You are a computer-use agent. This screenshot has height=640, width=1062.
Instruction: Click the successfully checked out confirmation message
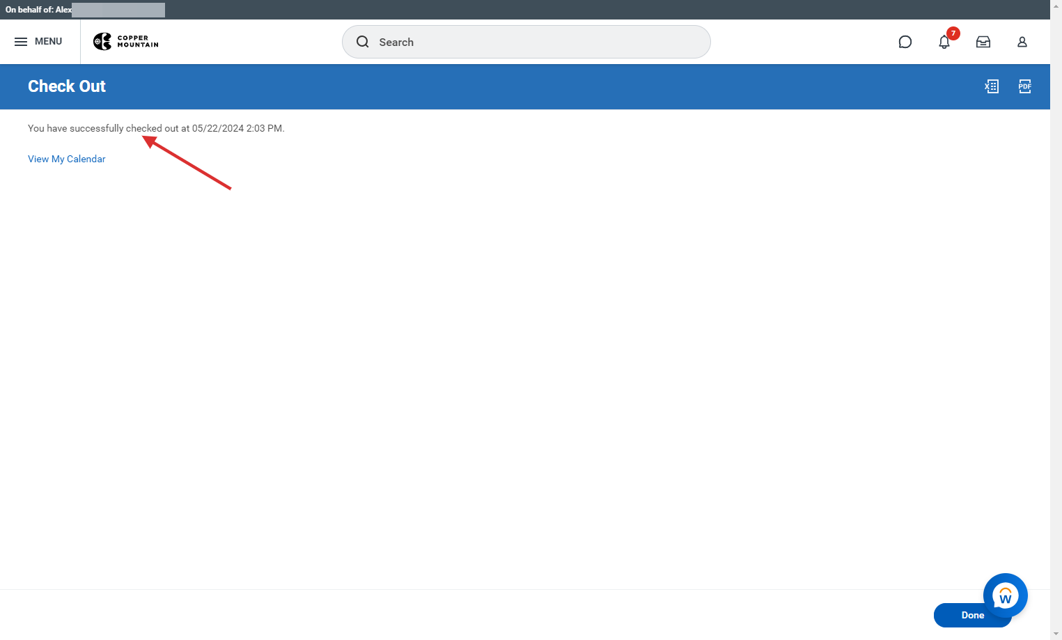(x=156, y=128)
